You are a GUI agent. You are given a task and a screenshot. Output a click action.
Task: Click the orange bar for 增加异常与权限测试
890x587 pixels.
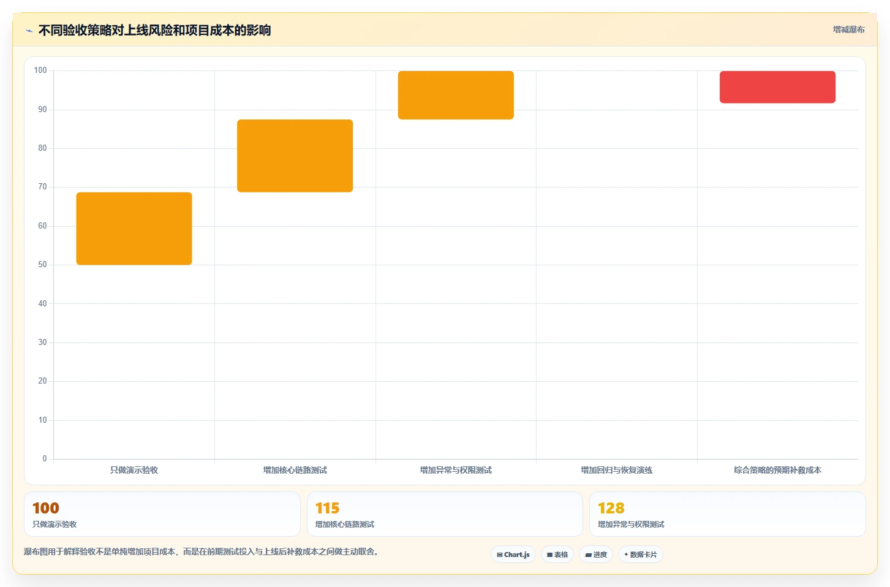(x=456, y=95)
